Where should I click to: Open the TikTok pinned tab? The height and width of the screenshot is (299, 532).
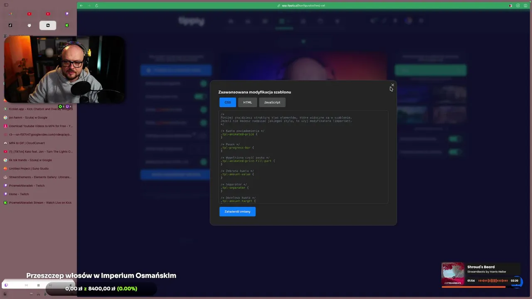pos(10,25)
